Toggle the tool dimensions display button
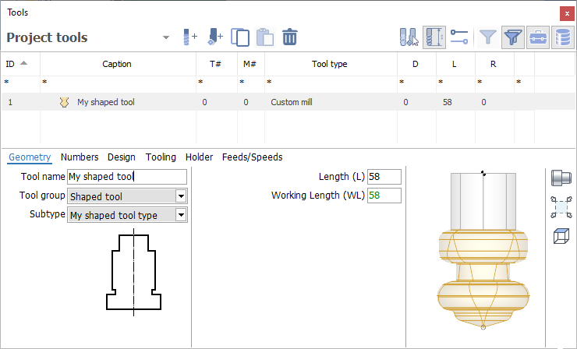 [x=434, y=37]
